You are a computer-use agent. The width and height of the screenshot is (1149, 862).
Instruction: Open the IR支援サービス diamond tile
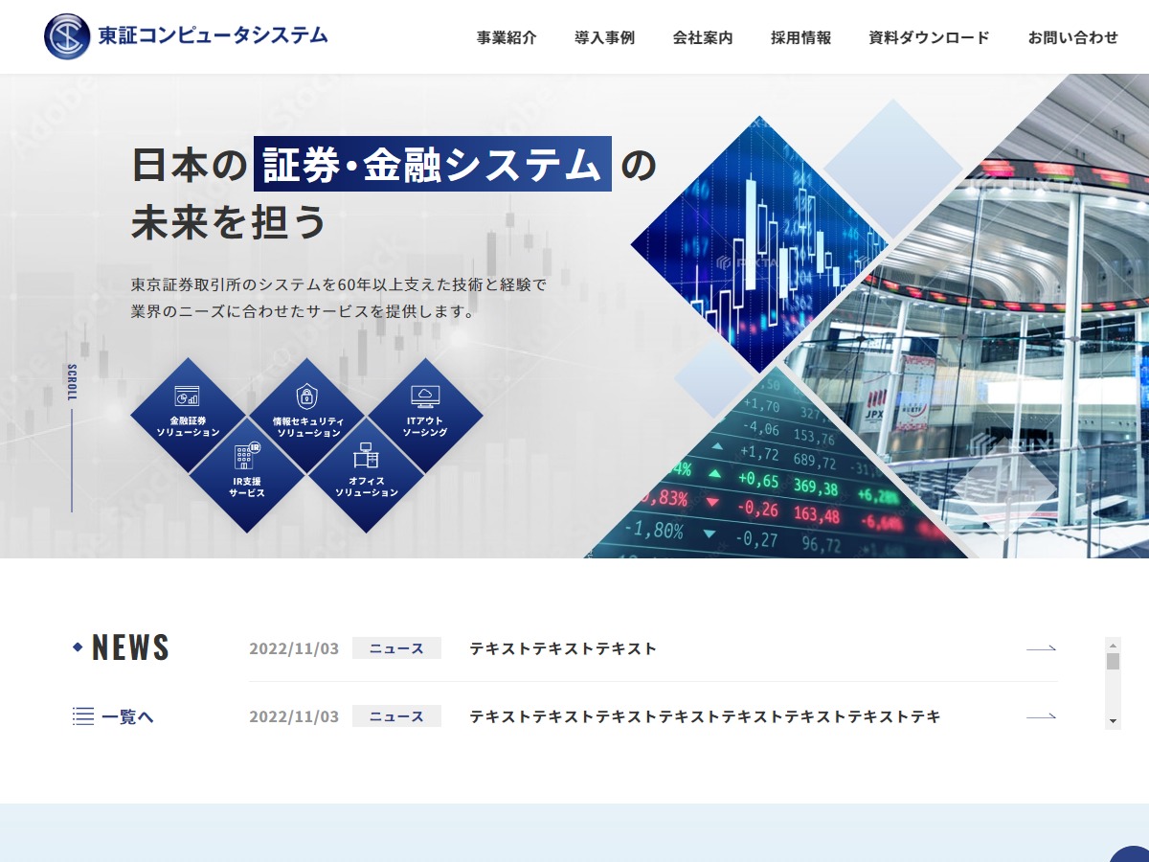247,475
